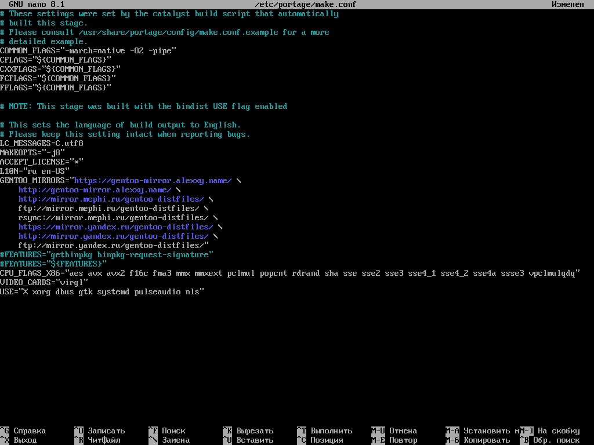The image size is (594, 445).
Task: Click the 'language of build output' comment
Action: tap(121, 125)
